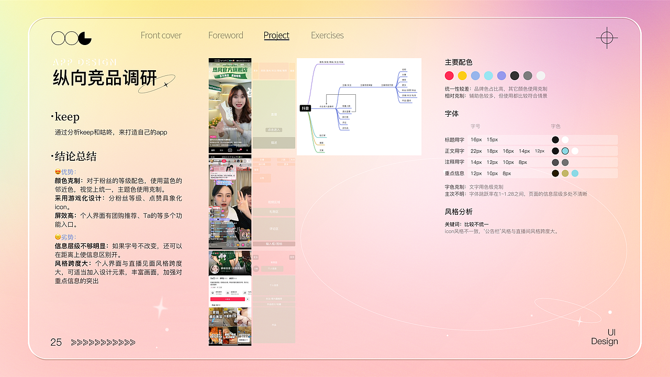This screenshot has width=670, height=377.
Task: Pick the black swatch in 标题用字 row
Action: click(x=555, y=140)
